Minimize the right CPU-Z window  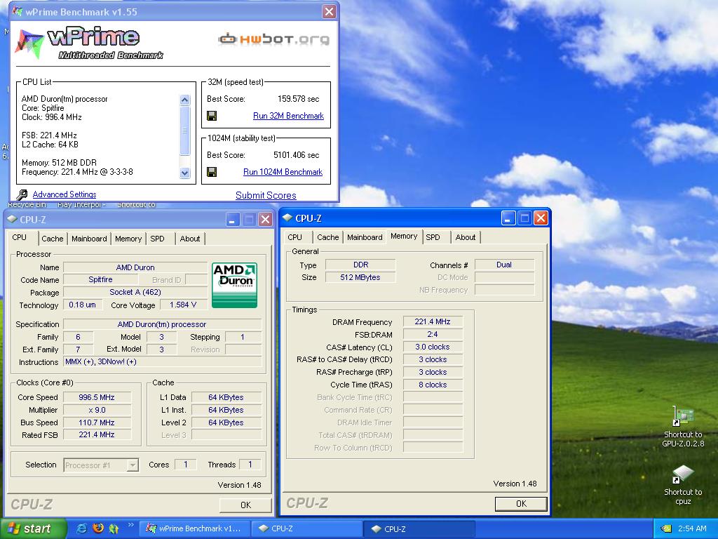tap(508, 218)
